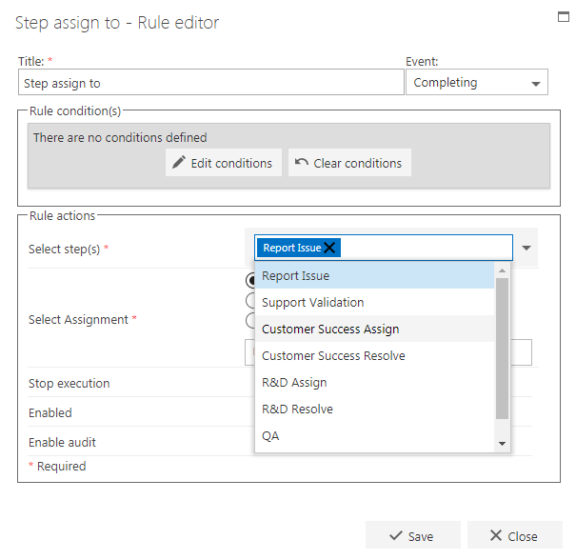
Task: Click the 'There are no conditions defined' message
Action: pyautogui.click(x=120, y=137)
